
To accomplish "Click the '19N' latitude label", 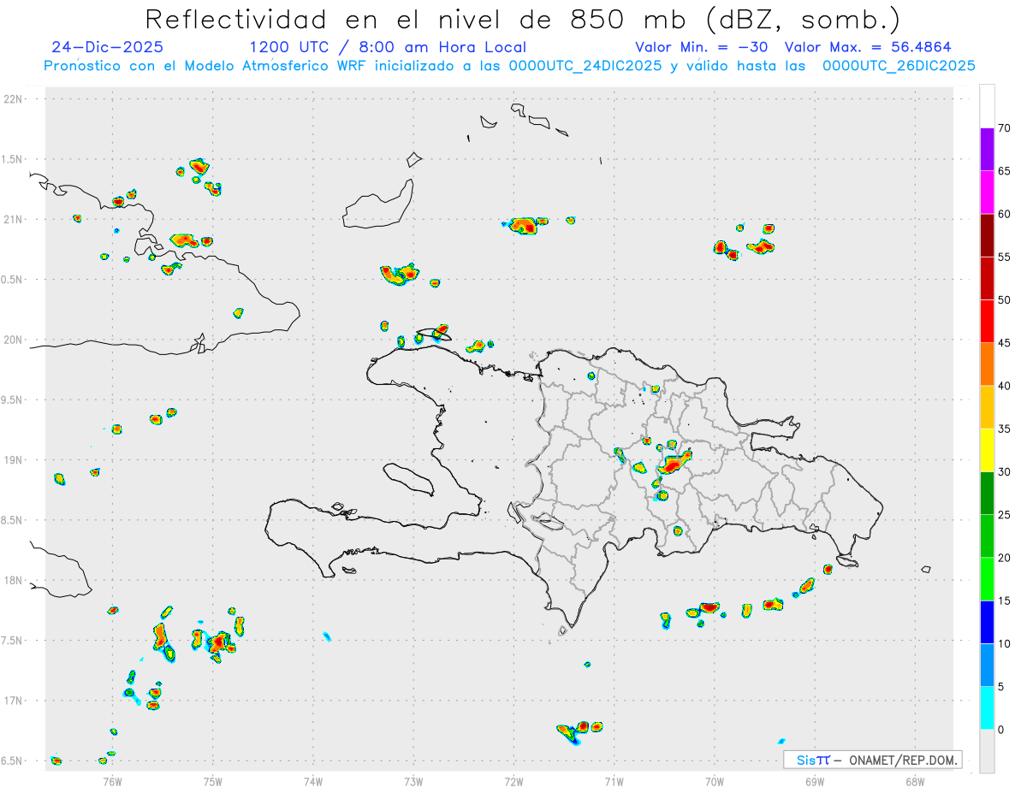I will [x=14, y=460].
